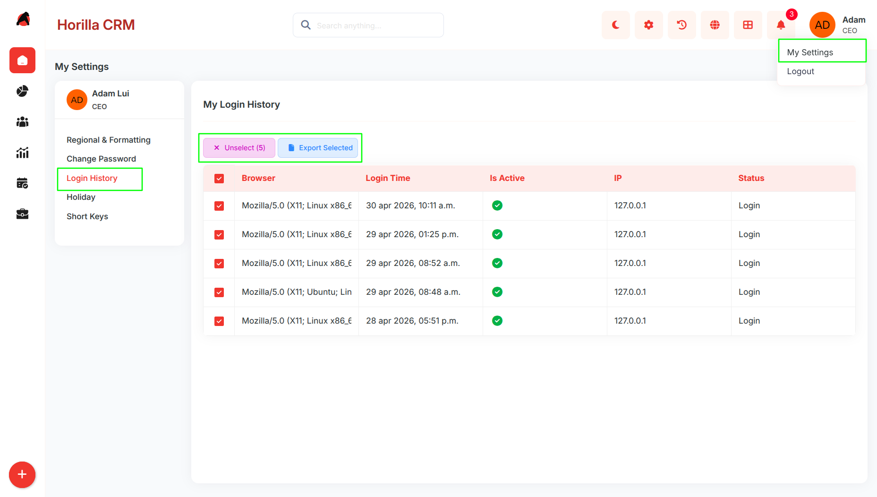
Task: Go to home icon in sidebar
Action: [x=22, y=60]
